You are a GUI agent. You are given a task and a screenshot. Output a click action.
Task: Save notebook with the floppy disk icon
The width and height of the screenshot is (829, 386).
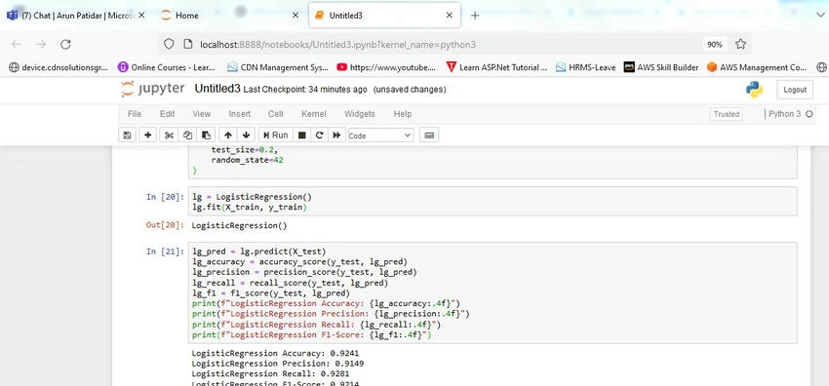127,135
